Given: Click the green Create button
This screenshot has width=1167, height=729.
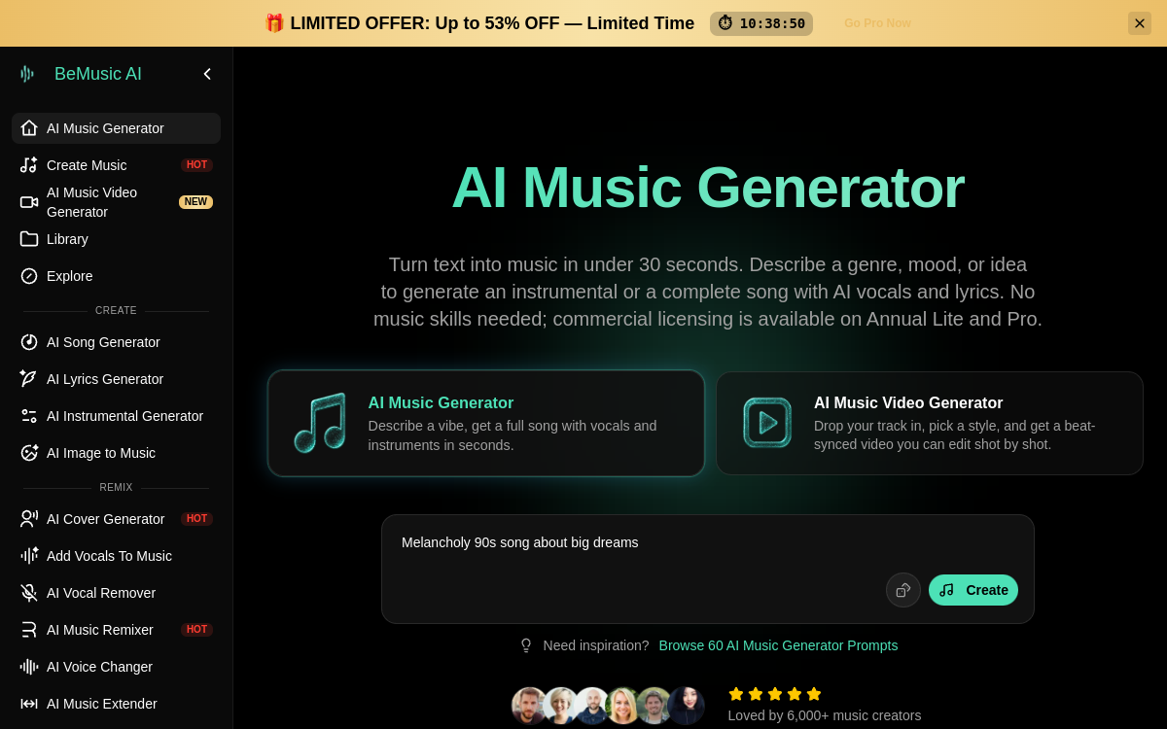Looking at the screenshot, I should pos(973,590).
